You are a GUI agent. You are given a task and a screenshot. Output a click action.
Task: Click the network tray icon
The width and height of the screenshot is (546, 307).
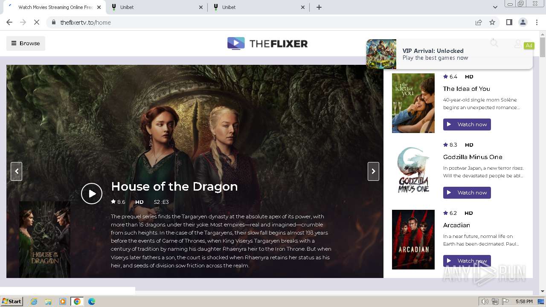coord(495,301)
